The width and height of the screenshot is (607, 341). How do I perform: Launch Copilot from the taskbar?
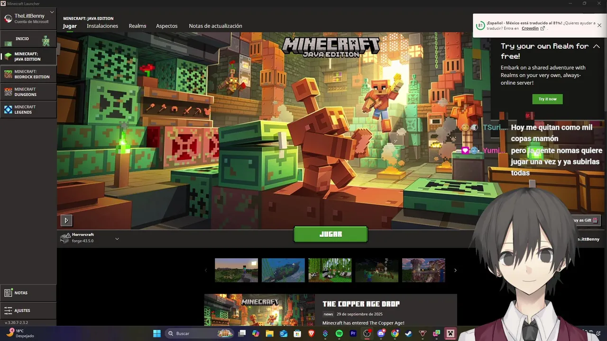[256, 333]
